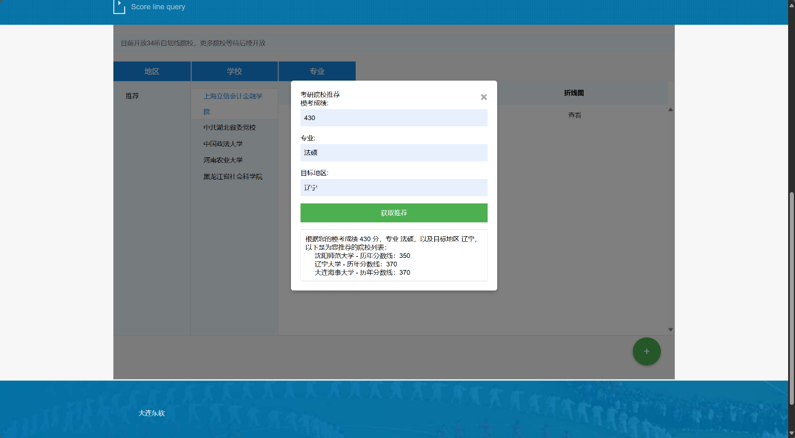Focus the 专业 field containing 法硕

[x=393, y=153]
